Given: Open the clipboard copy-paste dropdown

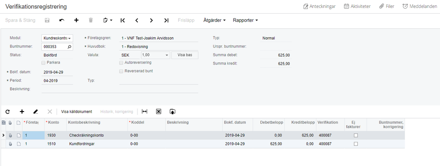Looking at the screenshot, I should click(108, 20).
